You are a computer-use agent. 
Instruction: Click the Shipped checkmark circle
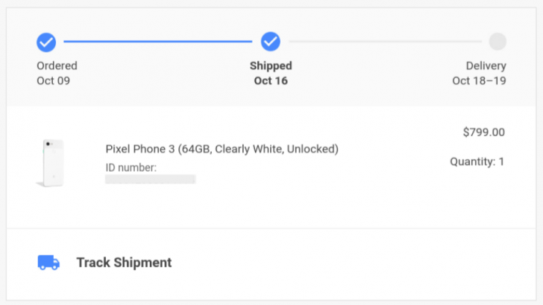pos(271,41)
